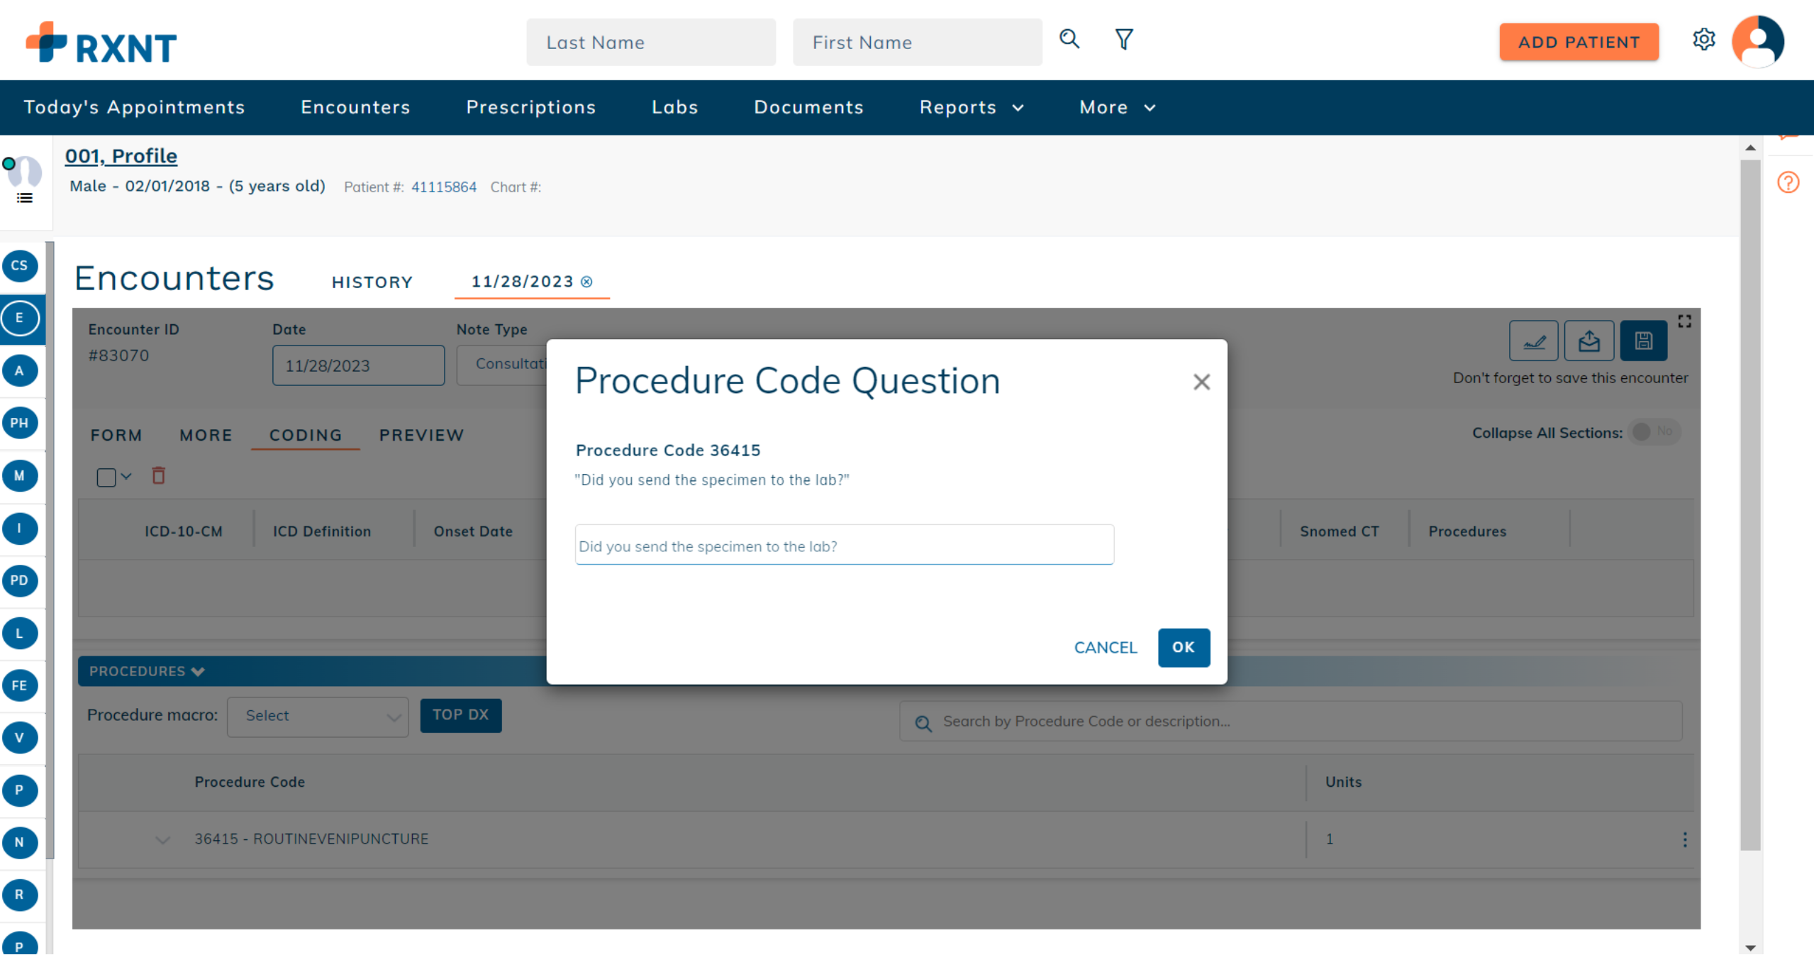Type in the specimen question answer field
The image size is (1814, 955).
click(x=843, y=545)
